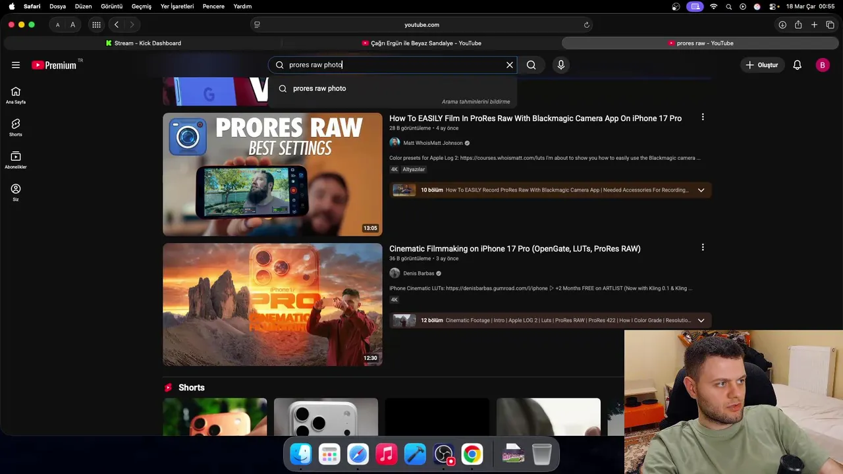
Task: Open Safari tab group grid icon
Action: [96, 25]
